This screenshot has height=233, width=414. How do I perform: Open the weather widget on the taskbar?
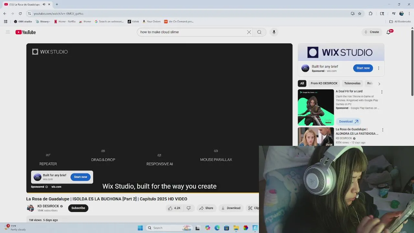coord(15,228)
